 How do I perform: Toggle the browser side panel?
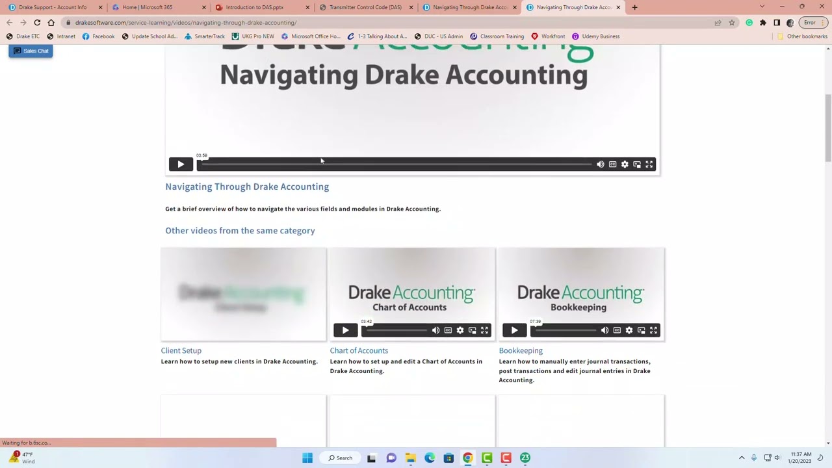[777, 23]
